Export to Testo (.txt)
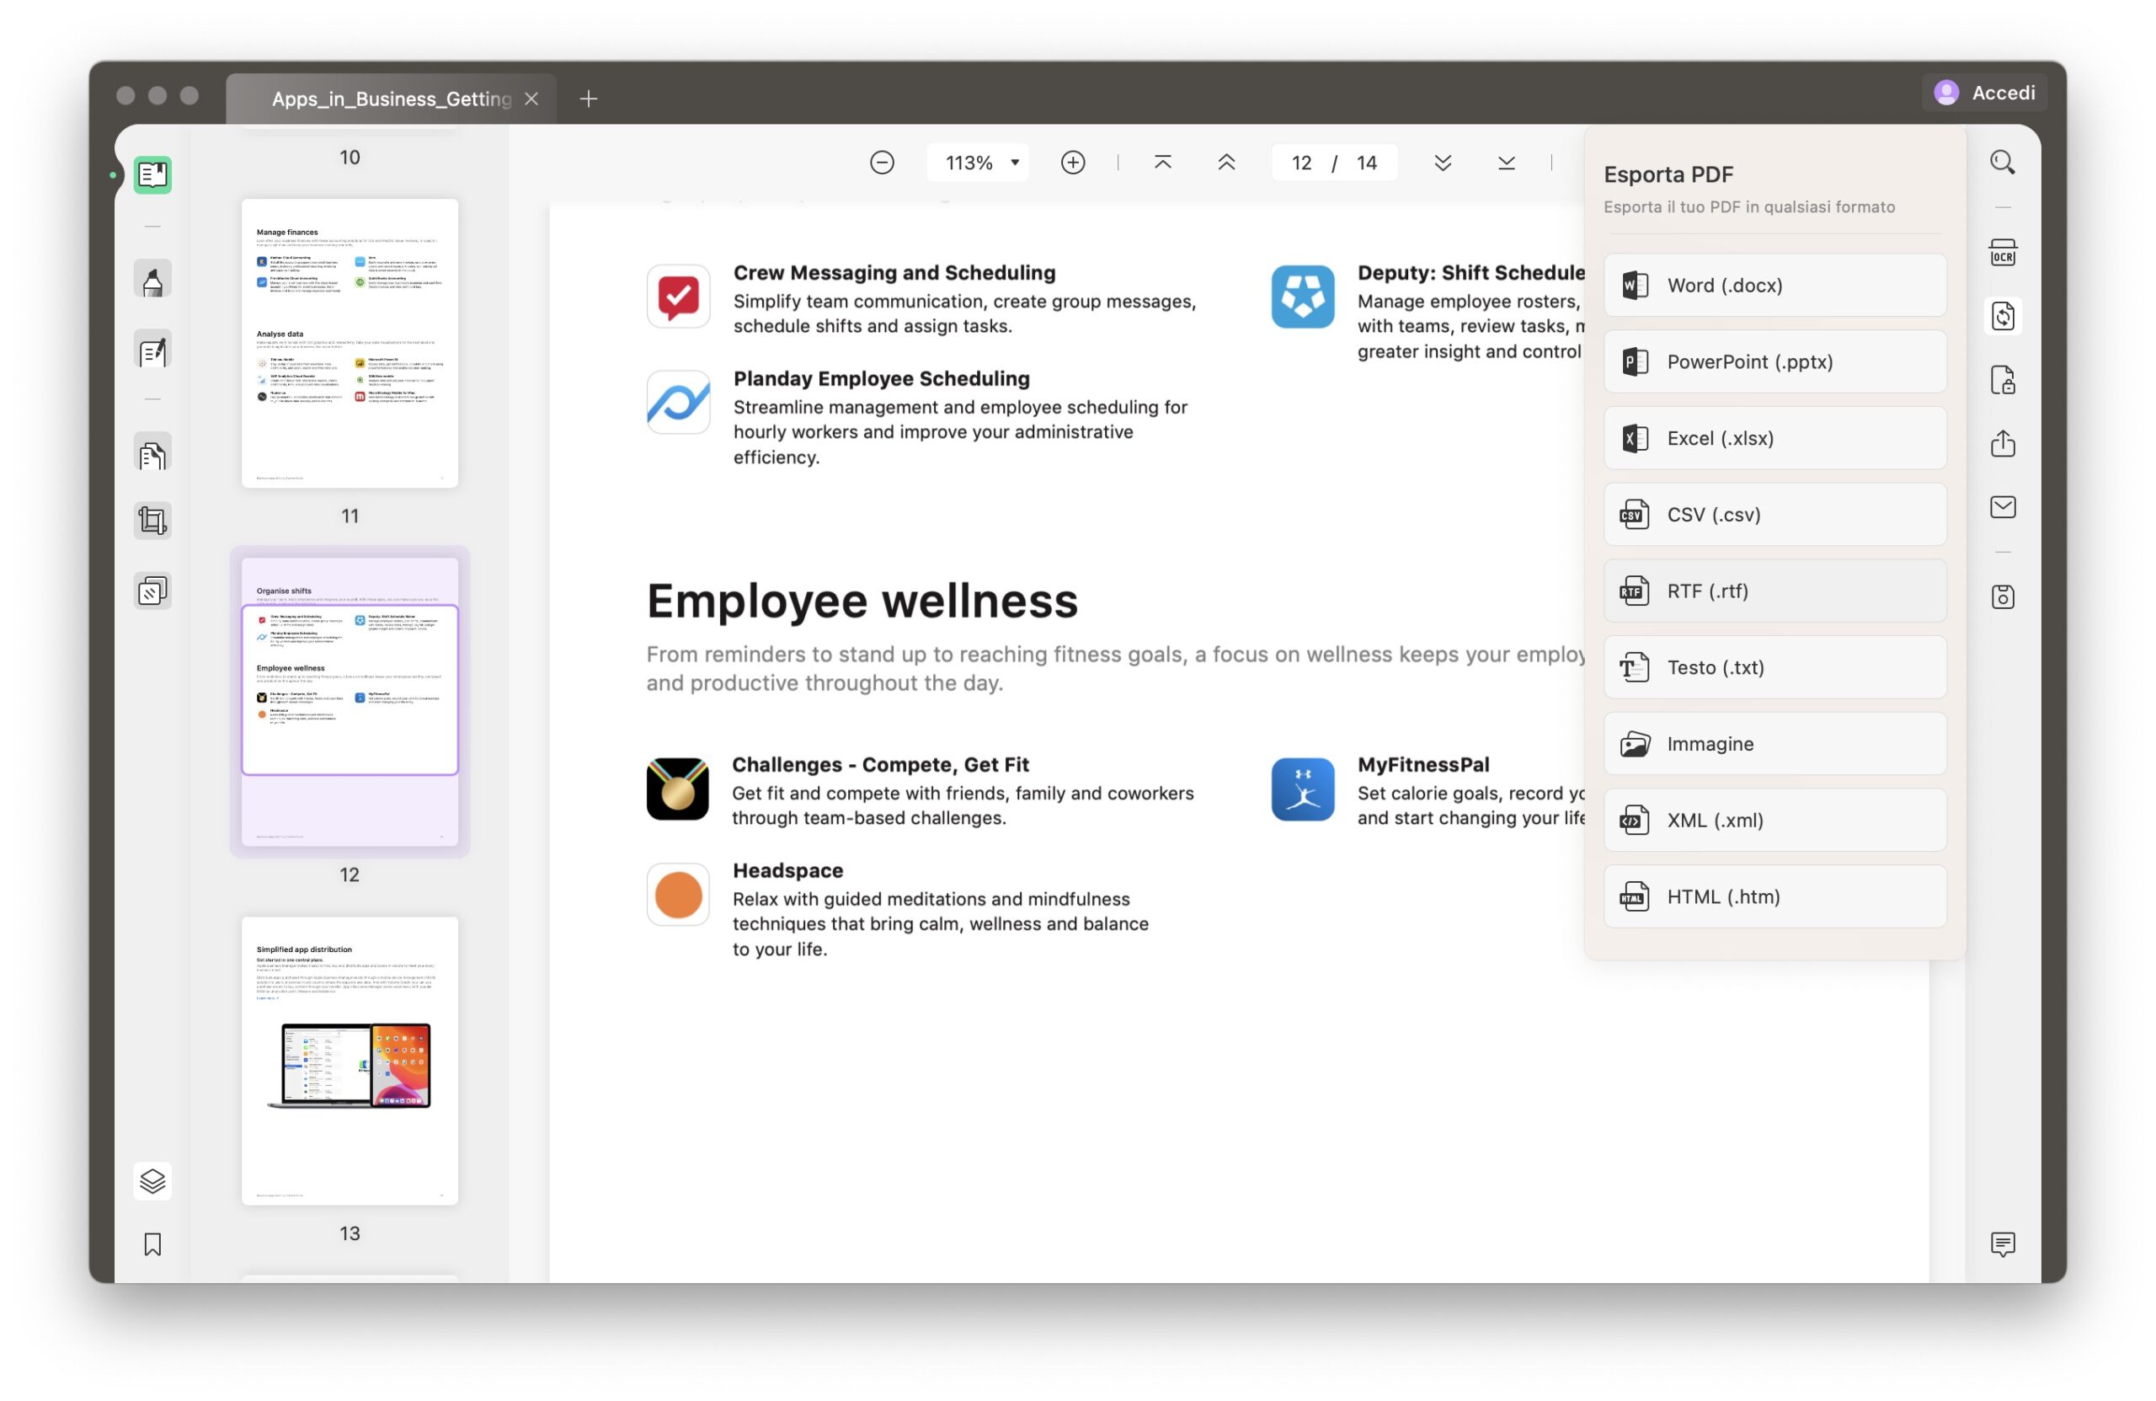 tap(1774, 667)
